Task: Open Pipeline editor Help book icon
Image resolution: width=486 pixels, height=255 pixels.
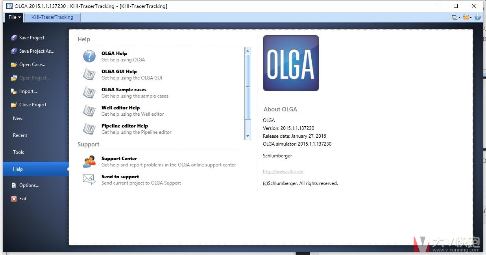Action: click(89, 129)
